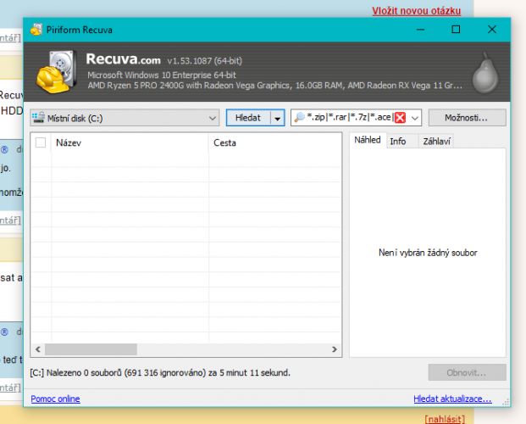Open the Místní disk (C:) drive dropdown
Image resolution: width=526 pixels, height=424 pixels.
[125, 118]
